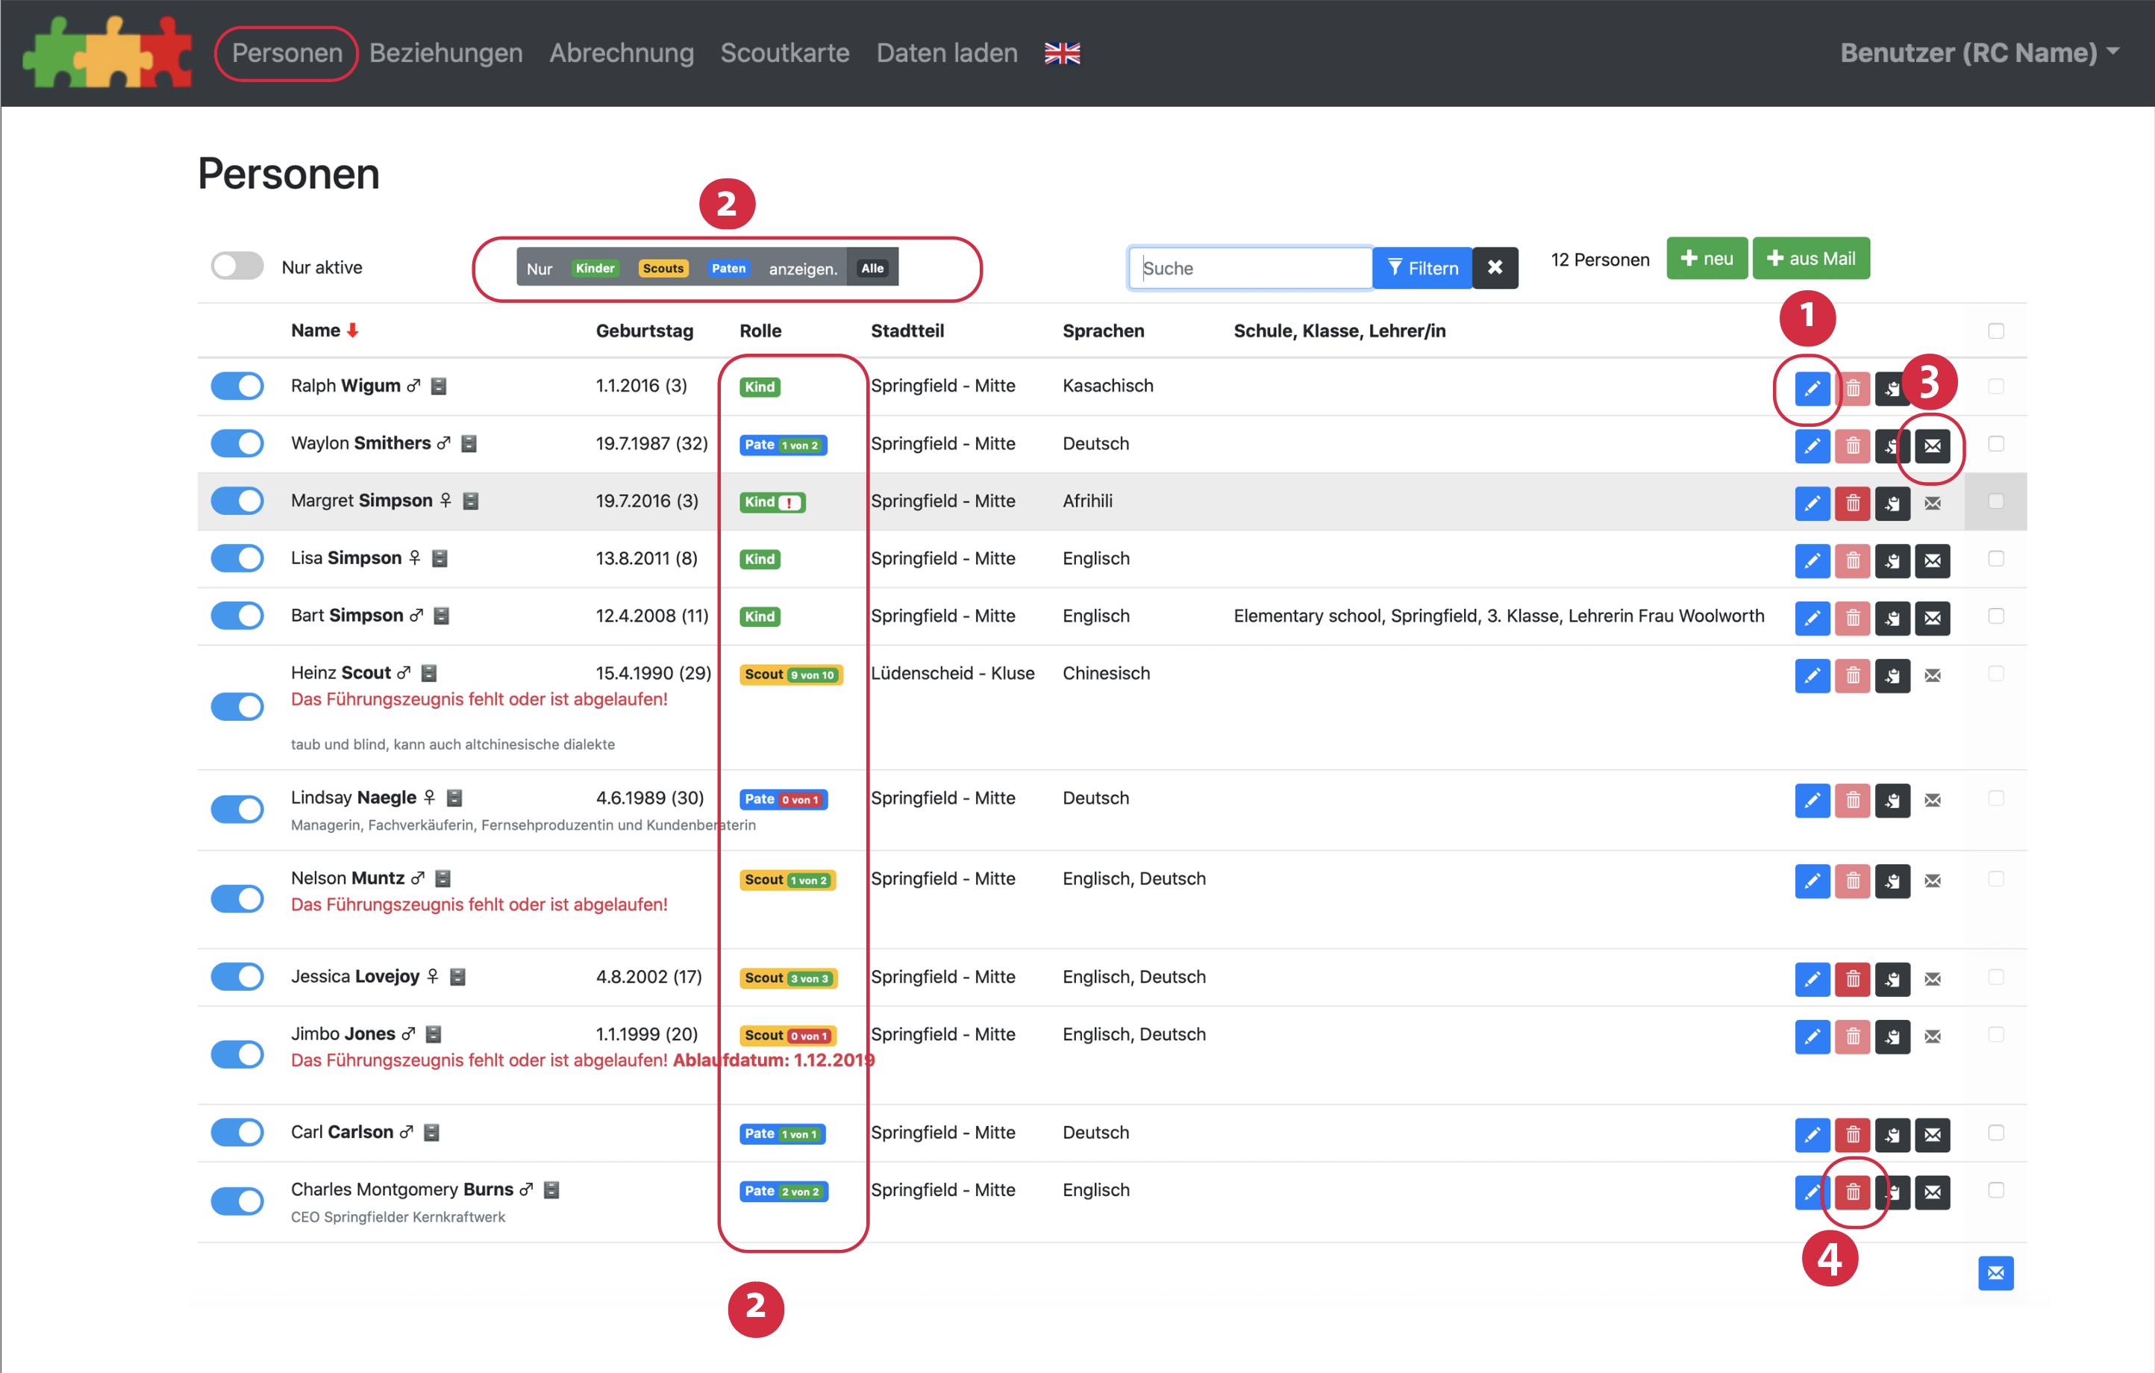Switch language via UK flag icon

click(1063, 54)
